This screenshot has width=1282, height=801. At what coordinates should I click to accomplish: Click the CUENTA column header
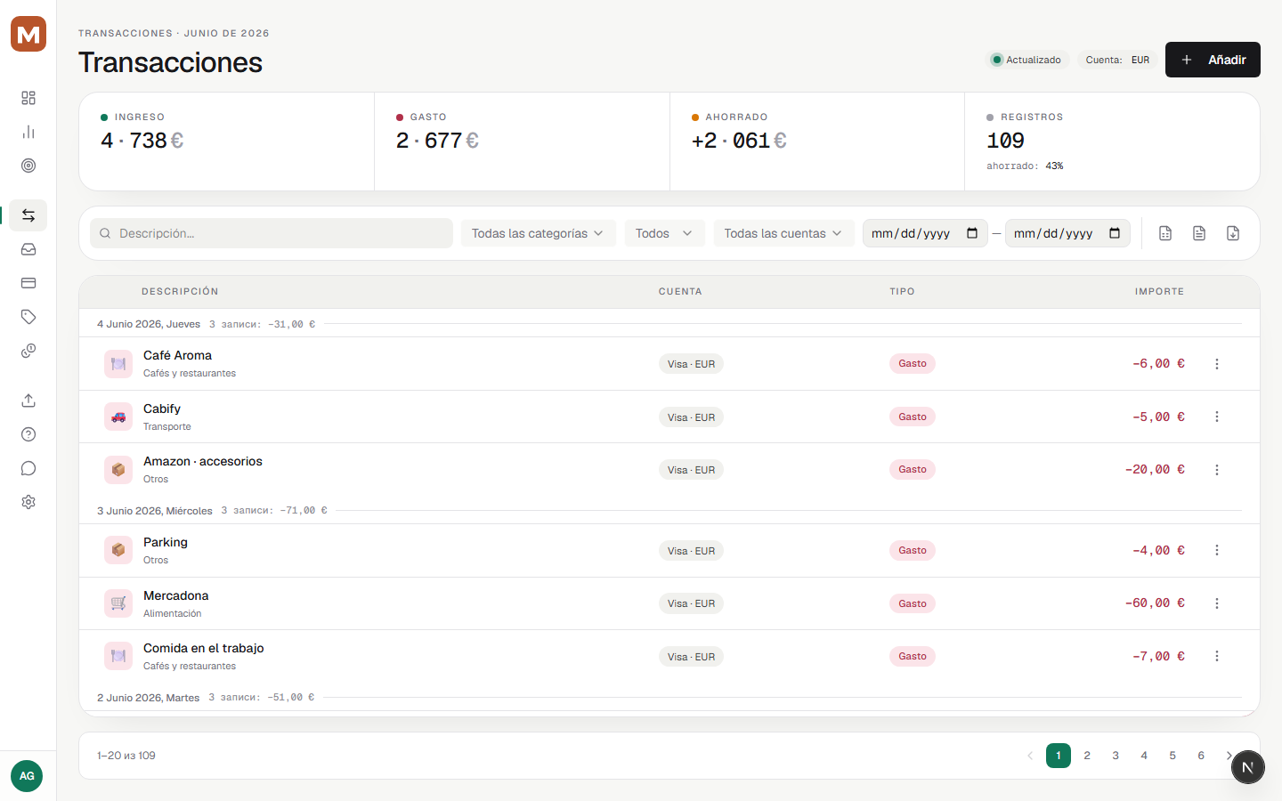pyautogui.click(x=680, y=291)
